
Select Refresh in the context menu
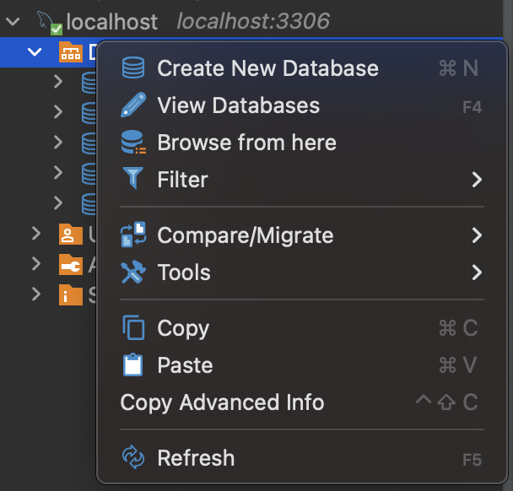point(196,458)
